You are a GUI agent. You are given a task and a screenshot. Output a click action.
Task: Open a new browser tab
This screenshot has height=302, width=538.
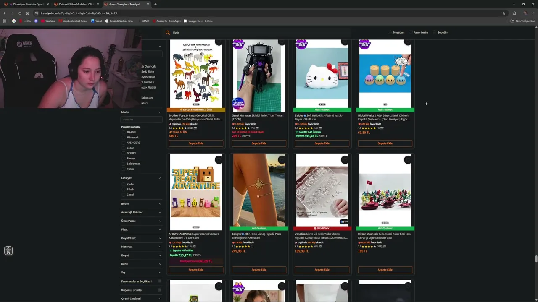[x=156, y=4]
